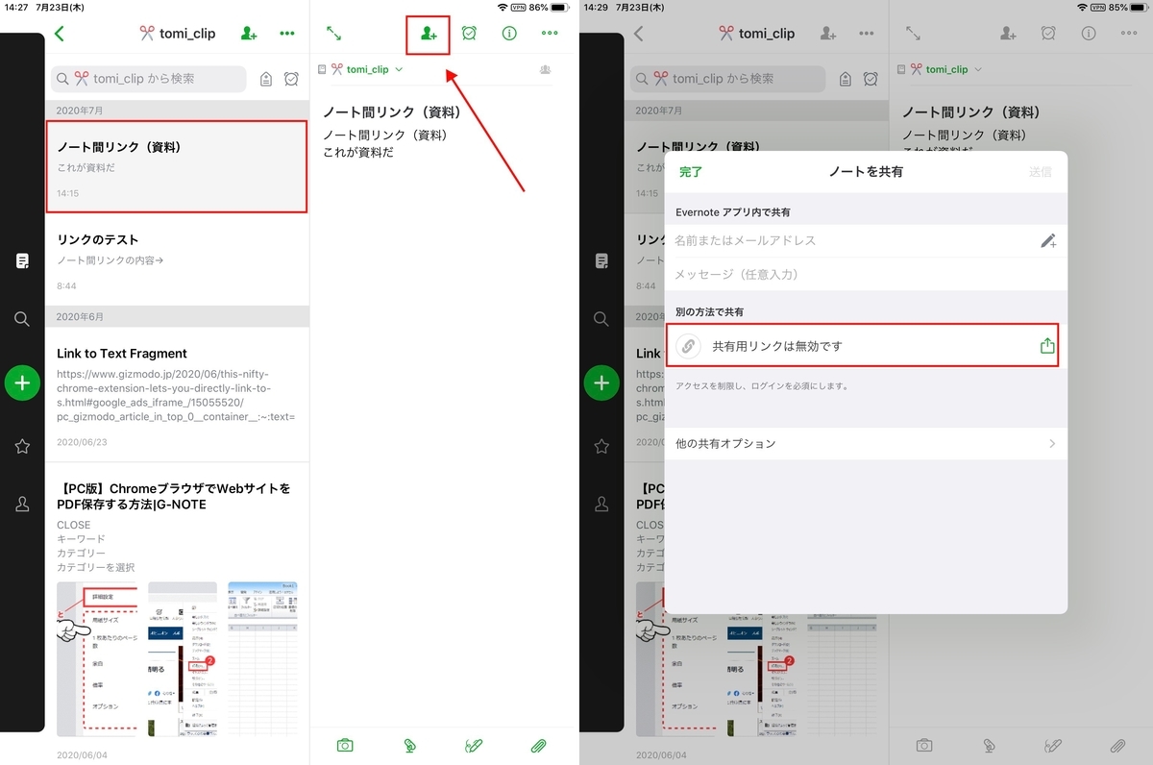Tap the 8:44 timestamp in left list
Viewport: 1153px width, 765px height.
(66, 286)
